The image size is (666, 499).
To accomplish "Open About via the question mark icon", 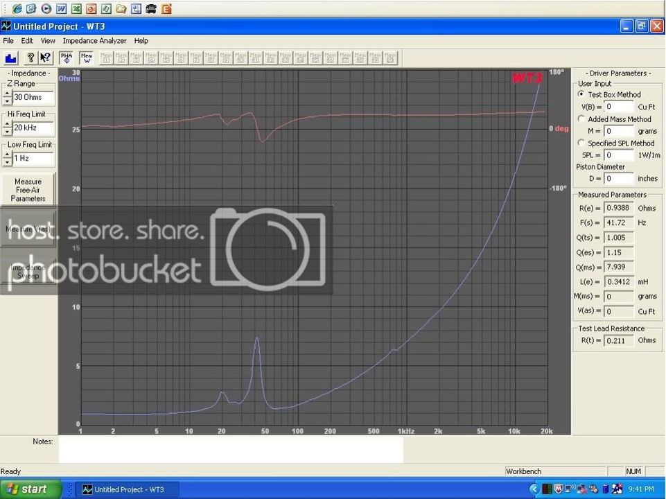I will 30,58.
